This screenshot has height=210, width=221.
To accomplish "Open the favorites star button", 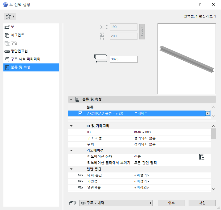I will (x=10, y=17).
